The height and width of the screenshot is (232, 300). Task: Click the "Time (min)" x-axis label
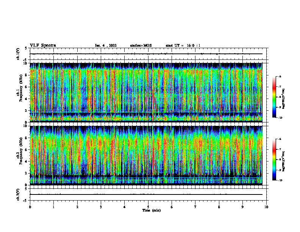click(152, 210)
